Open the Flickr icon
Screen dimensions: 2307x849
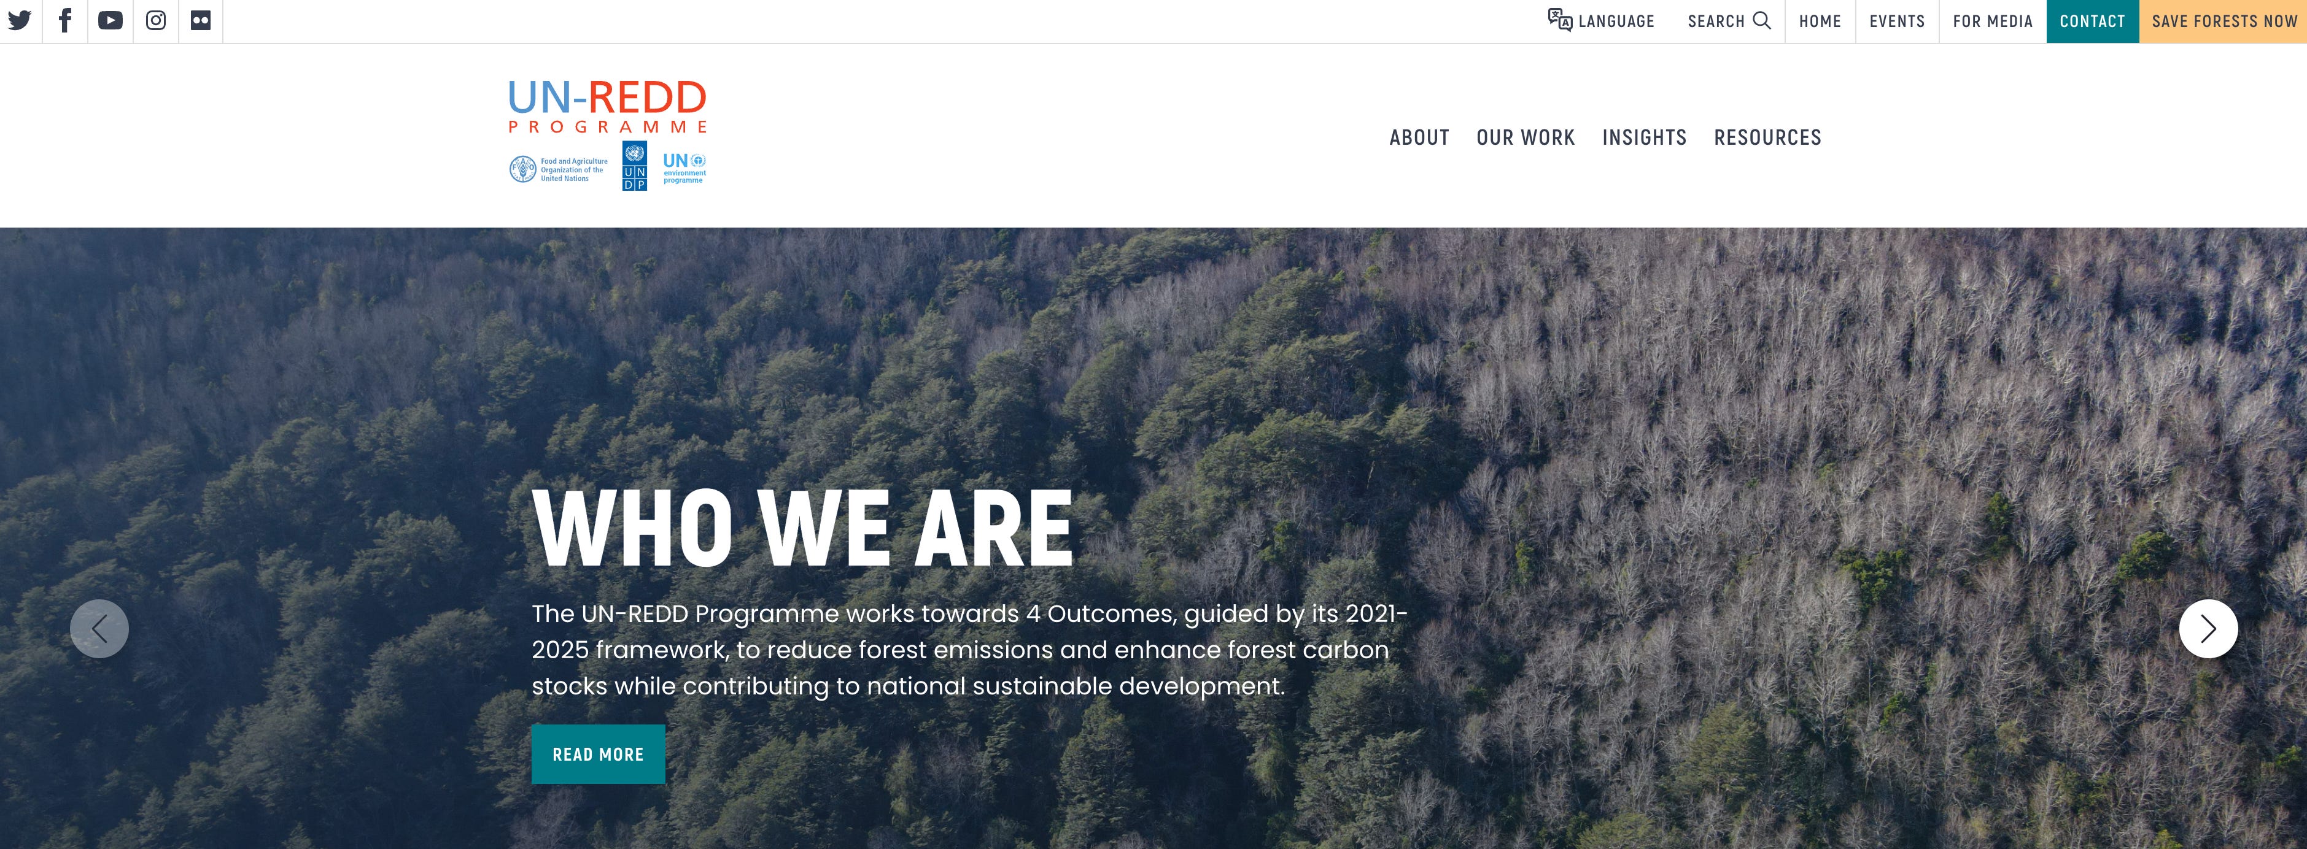(x=201, y=21)
